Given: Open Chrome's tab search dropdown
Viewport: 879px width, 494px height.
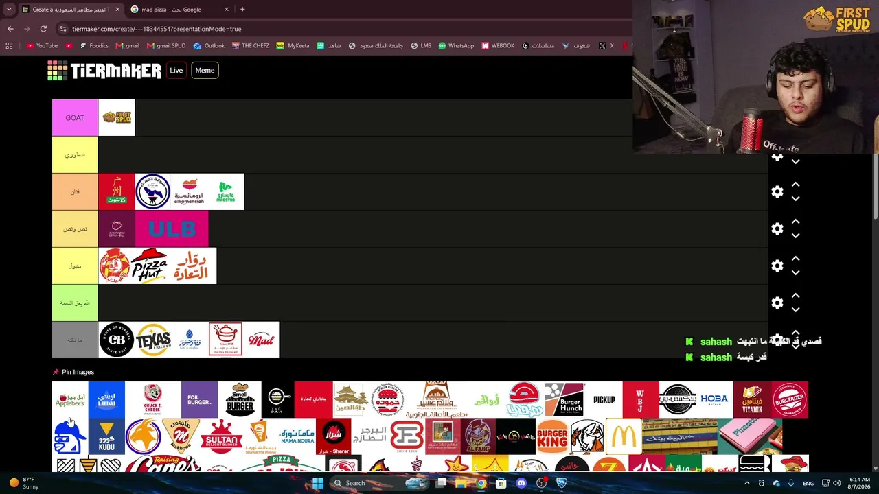Looking at the screenshot, I should coord(9,10).
